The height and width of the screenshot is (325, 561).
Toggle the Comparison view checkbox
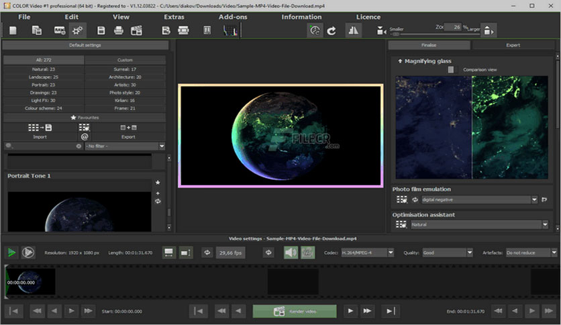coord(451,69)
